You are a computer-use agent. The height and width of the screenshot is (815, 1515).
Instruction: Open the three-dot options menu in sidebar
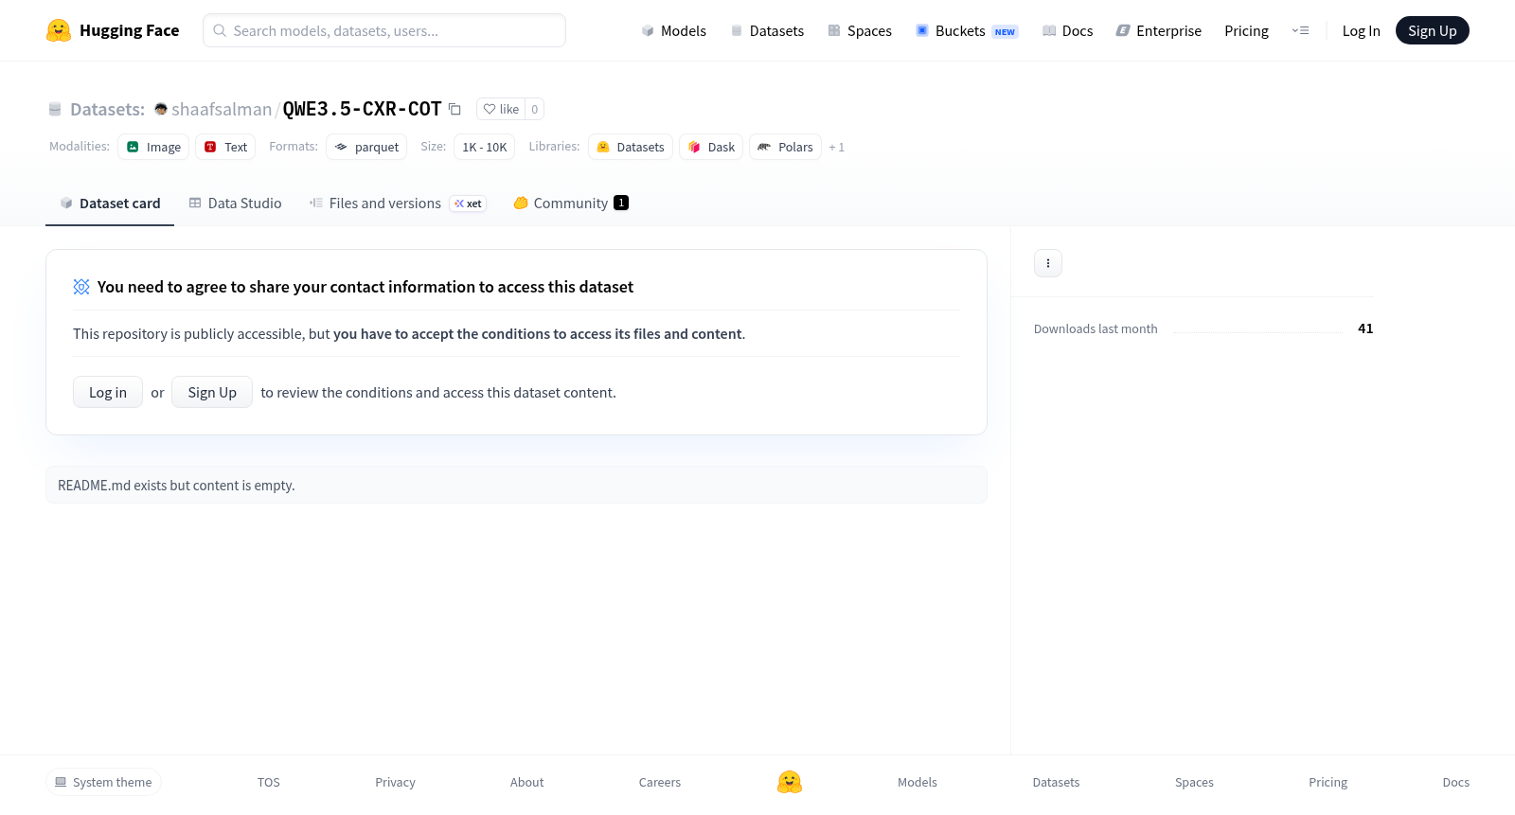point(1048,263)
